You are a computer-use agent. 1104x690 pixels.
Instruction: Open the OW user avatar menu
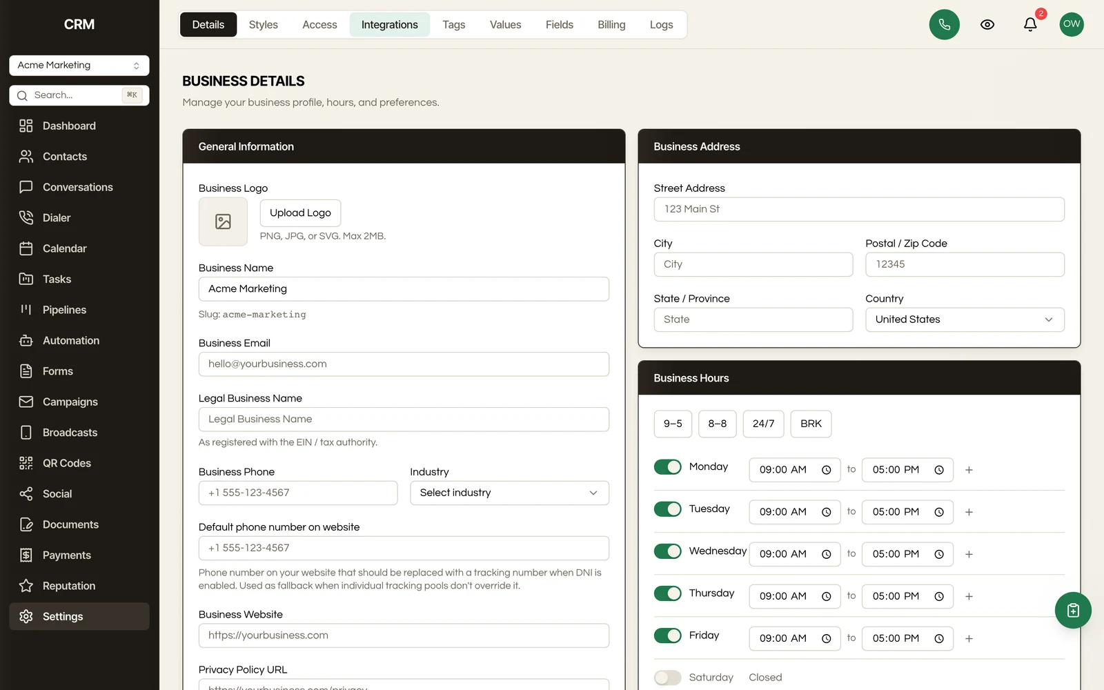[x=1072, y=24]
